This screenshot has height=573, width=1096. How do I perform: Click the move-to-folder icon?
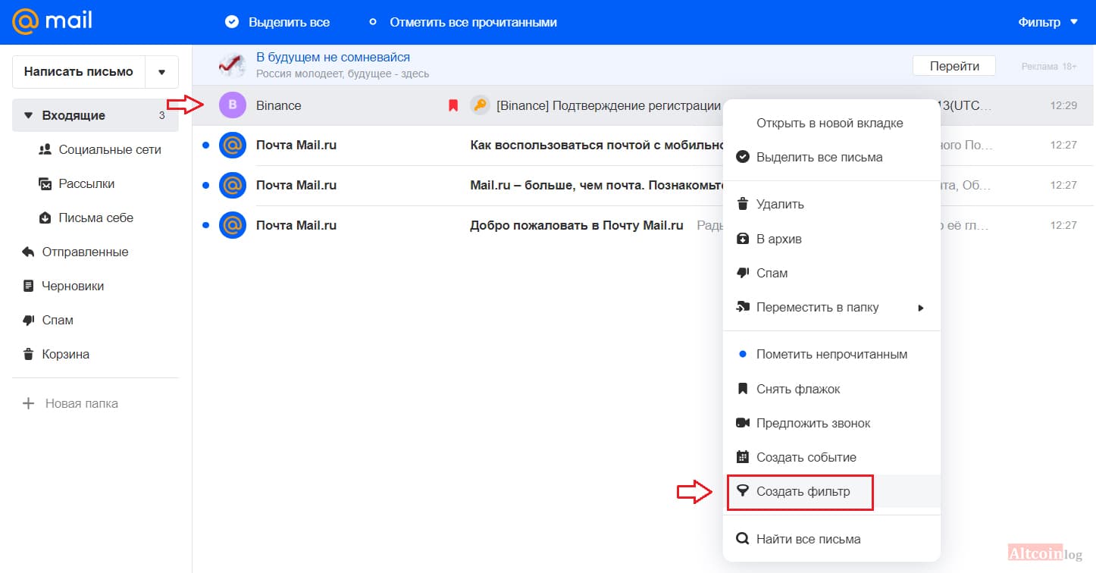[743, 307]
